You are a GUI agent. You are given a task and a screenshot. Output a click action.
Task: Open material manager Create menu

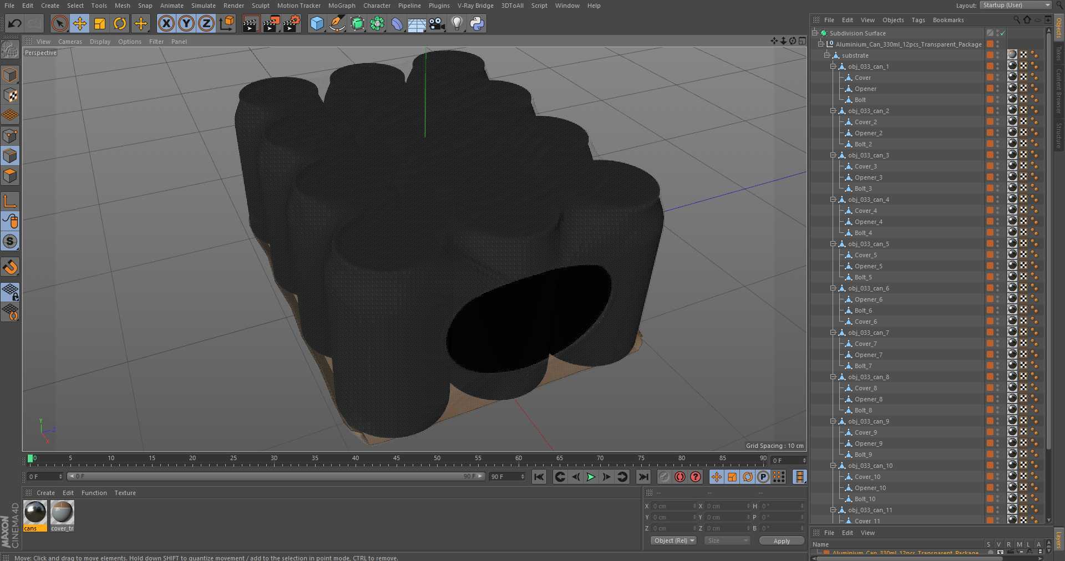pyautogui.click(x=45, y=493)
